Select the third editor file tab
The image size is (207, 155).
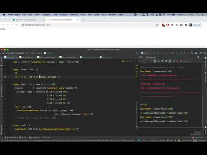(x=47, y=57)
